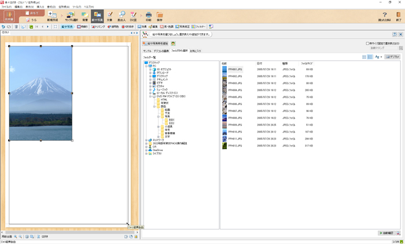Click the 差出人 (Sender) icon

[122, 16]
